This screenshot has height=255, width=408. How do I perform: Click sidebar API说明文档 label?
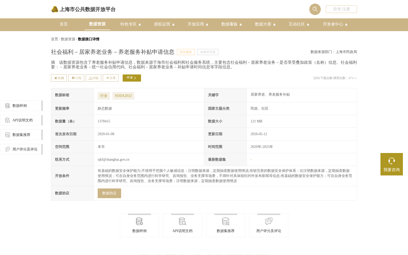[22, 120]
